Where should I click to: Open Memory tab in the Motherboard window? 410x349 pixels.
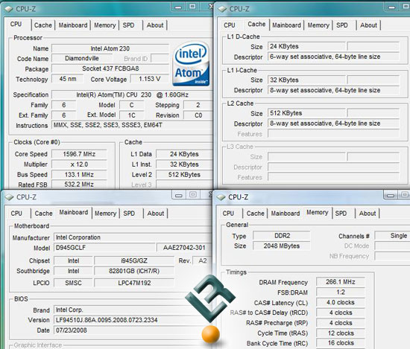[x=105, y=214]
